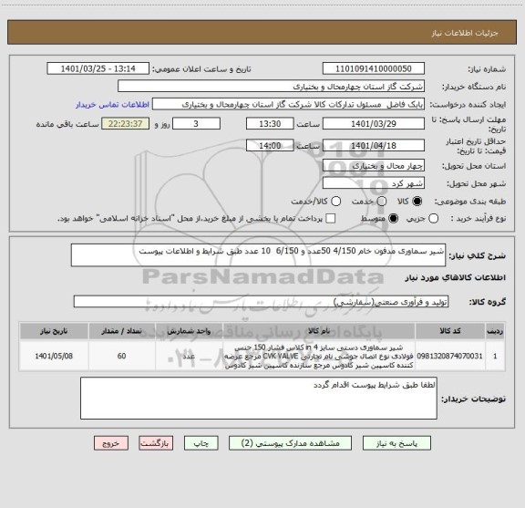Click the 'تعداد / مقدار' column header
This screenshot has height=508, width=525.
pyautogui.click(x=121, y=331)
